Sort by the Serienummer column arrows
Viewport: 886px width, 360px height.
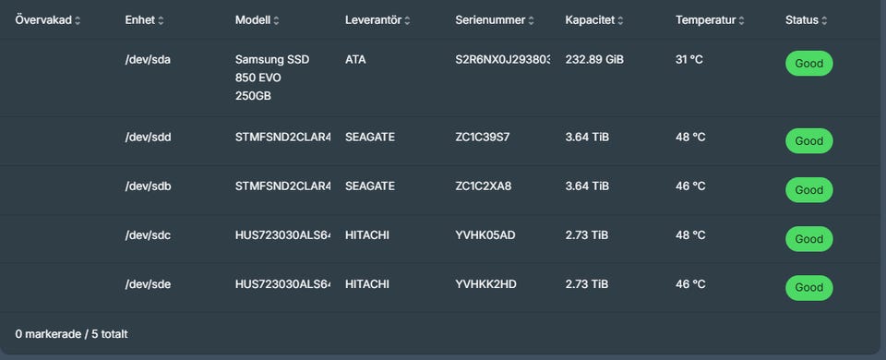pos(532,21)
